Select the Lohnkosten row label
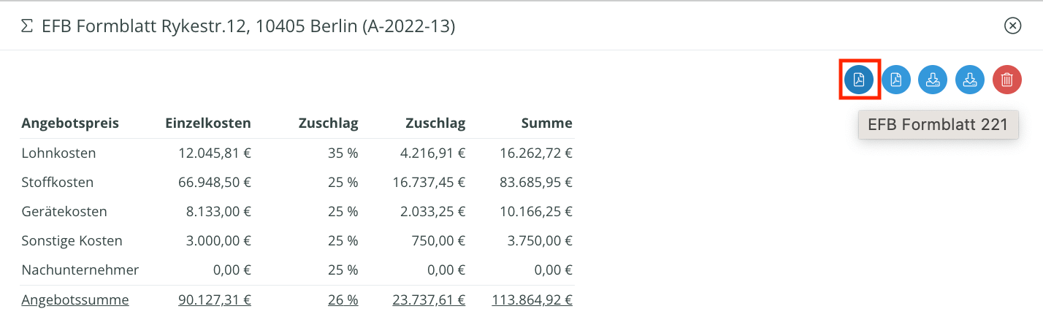This screenshot has width=1043, height=336. coord(58,153)
